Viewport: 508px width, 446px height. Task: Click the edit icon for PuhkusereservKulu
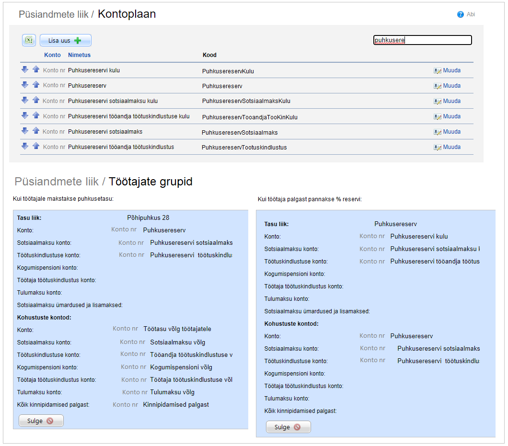pos(437,71)
